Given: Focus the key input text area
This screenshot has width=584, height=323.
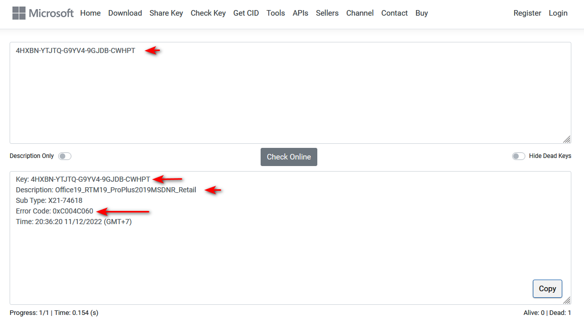Looking at the screenshot, I should tap(290, 93).
